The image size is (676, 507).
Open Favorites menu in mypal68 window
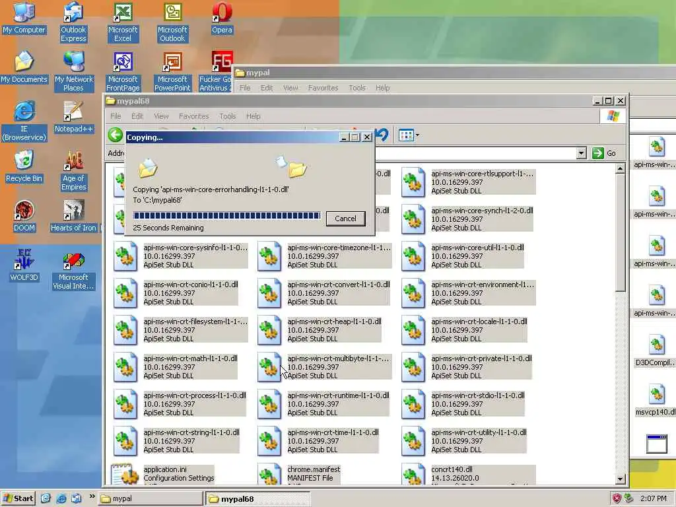click(x=193, y=116)
